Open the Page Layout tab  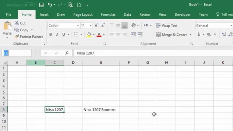click(x=83, y=15)
